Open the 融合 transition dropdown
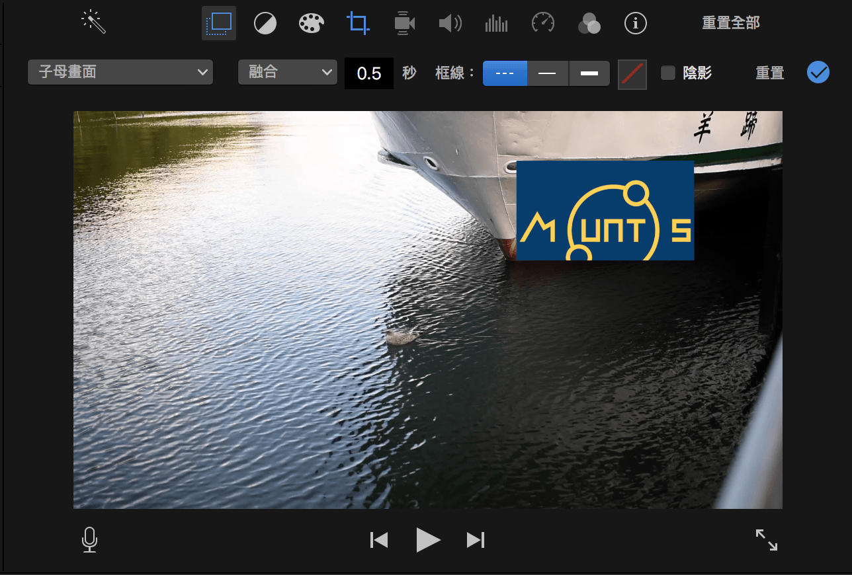 click(288, 72)
